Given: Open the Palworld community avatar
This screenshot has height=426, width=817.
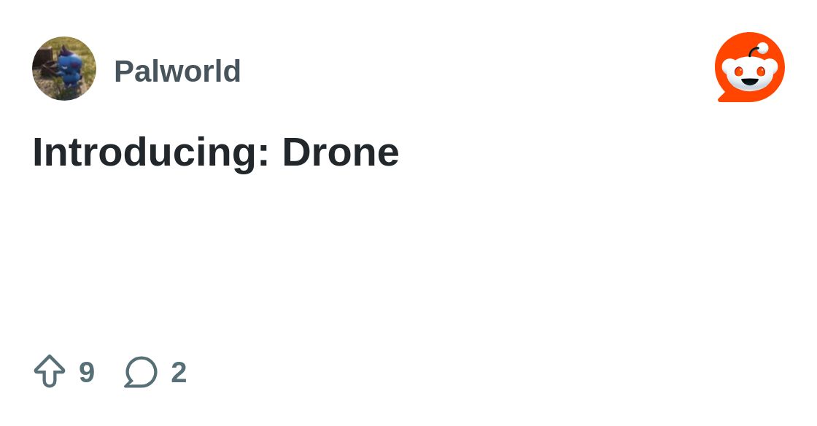Looking at the screenshot, I should click(x=64, y=69).
